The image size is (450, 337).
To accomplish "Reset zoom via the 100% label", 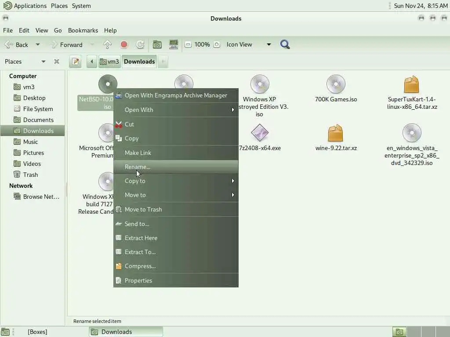I will coord(202,44).
